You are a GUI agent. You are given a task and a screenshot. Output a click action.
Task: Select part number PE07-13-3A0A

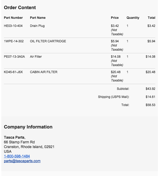[14, 57]
